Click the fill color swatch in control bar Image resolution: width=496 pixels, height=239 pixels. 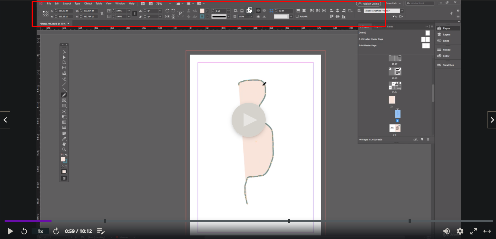202,11
